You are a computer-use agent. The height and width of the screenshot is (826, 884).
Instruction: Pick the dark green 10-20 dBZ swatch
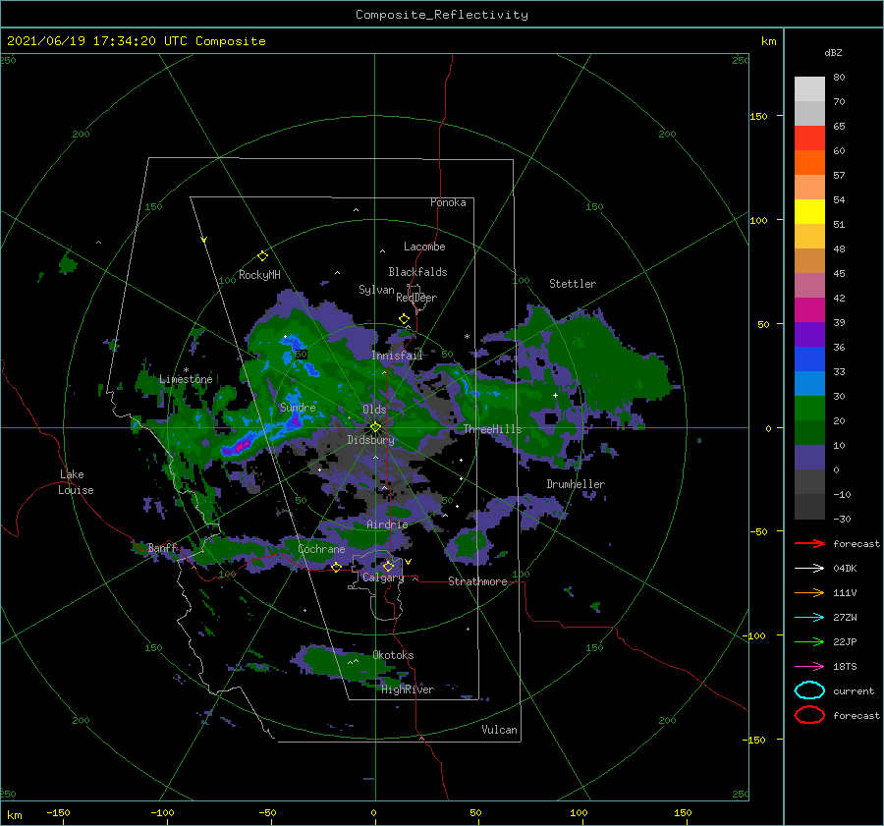click(x=809, y=433)
